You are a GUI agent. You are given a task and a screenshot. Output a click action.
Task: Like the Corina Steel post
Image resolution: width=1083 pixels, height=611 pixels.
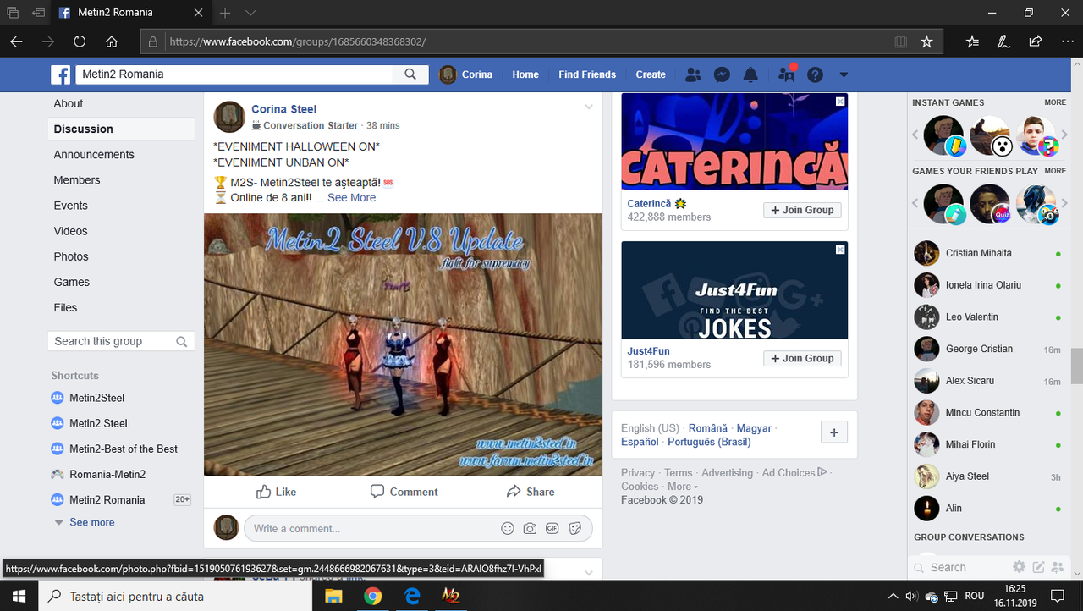click(x=276, y=492)
